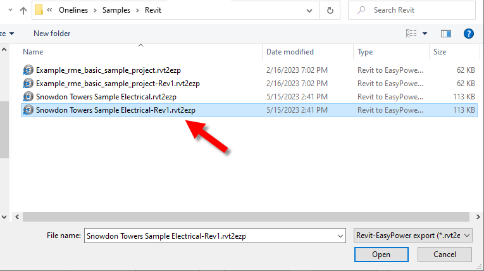This screenshot has width=484, height=271.
Task: Click the Cancel button
Action: click(445, 255)
